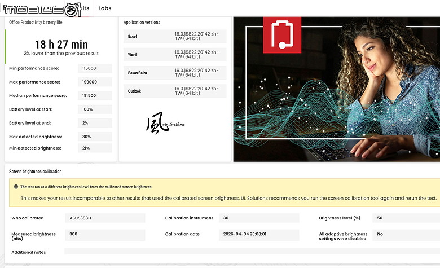Click the woman with laptop banner image
This screenshot has height=268, width=440.
(336, 89)
